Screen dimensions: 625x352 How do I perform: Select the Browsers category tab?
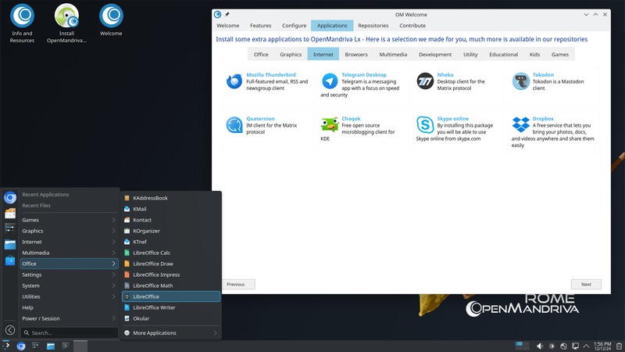pos(356,55)
